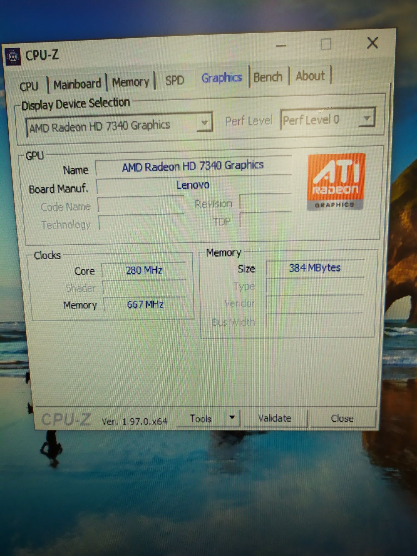This screenshot has height=556, width=417.
Task: Minimize the CPU-Z window
Action: (x=281, y=45)
